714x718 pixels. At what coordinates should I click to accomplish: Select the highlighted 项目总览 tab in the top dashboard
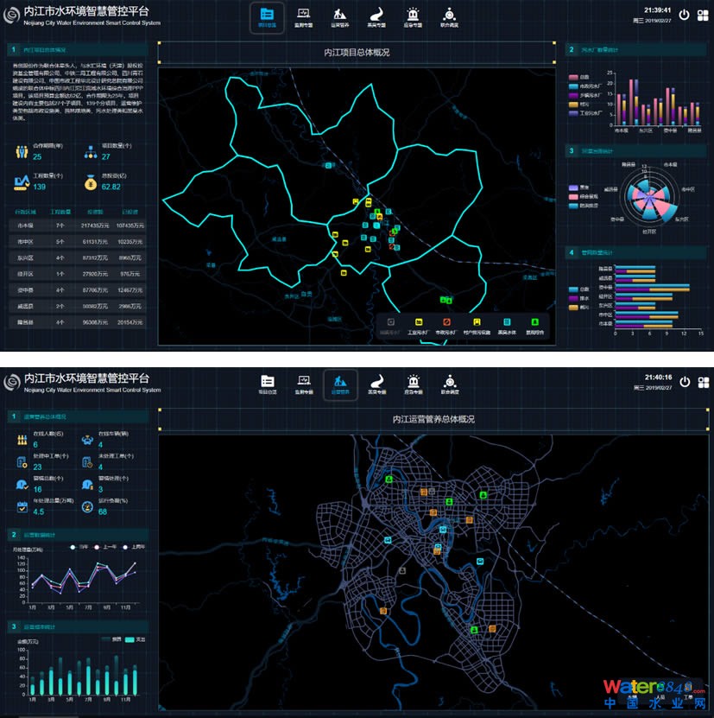[267, 16]
